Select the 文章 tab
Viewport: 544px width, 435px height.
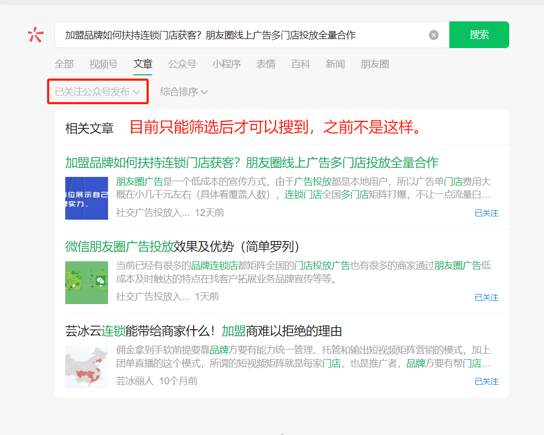(x=143, y=64)
